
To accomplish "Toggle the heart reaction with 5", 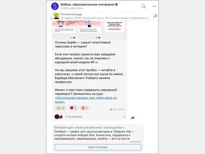I will click(x=73, y=108).
